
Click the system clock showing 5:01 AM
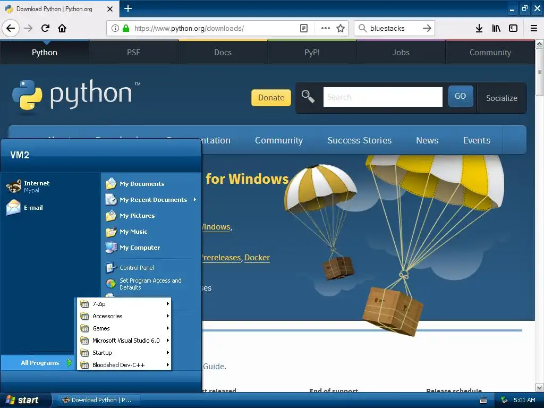click(524, 400)
